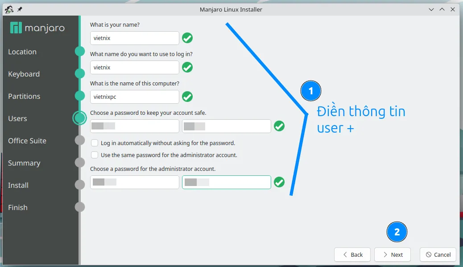Cancel the Manjaro installation
The image size is (463, 267).
438,255
